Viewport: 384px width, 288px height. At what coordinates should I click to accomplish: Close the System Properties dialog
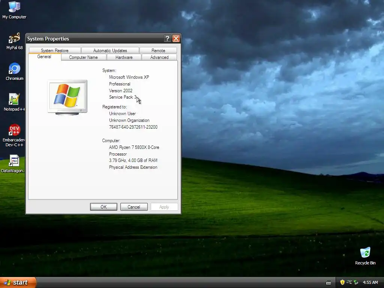pos(176,39)
